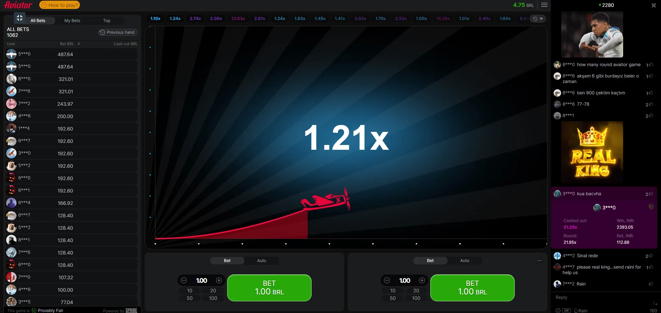Viewport: 661px width, 313px height.
Task: Click avatar of 7***2 bet 243.97
Action: tap(11, 103)
